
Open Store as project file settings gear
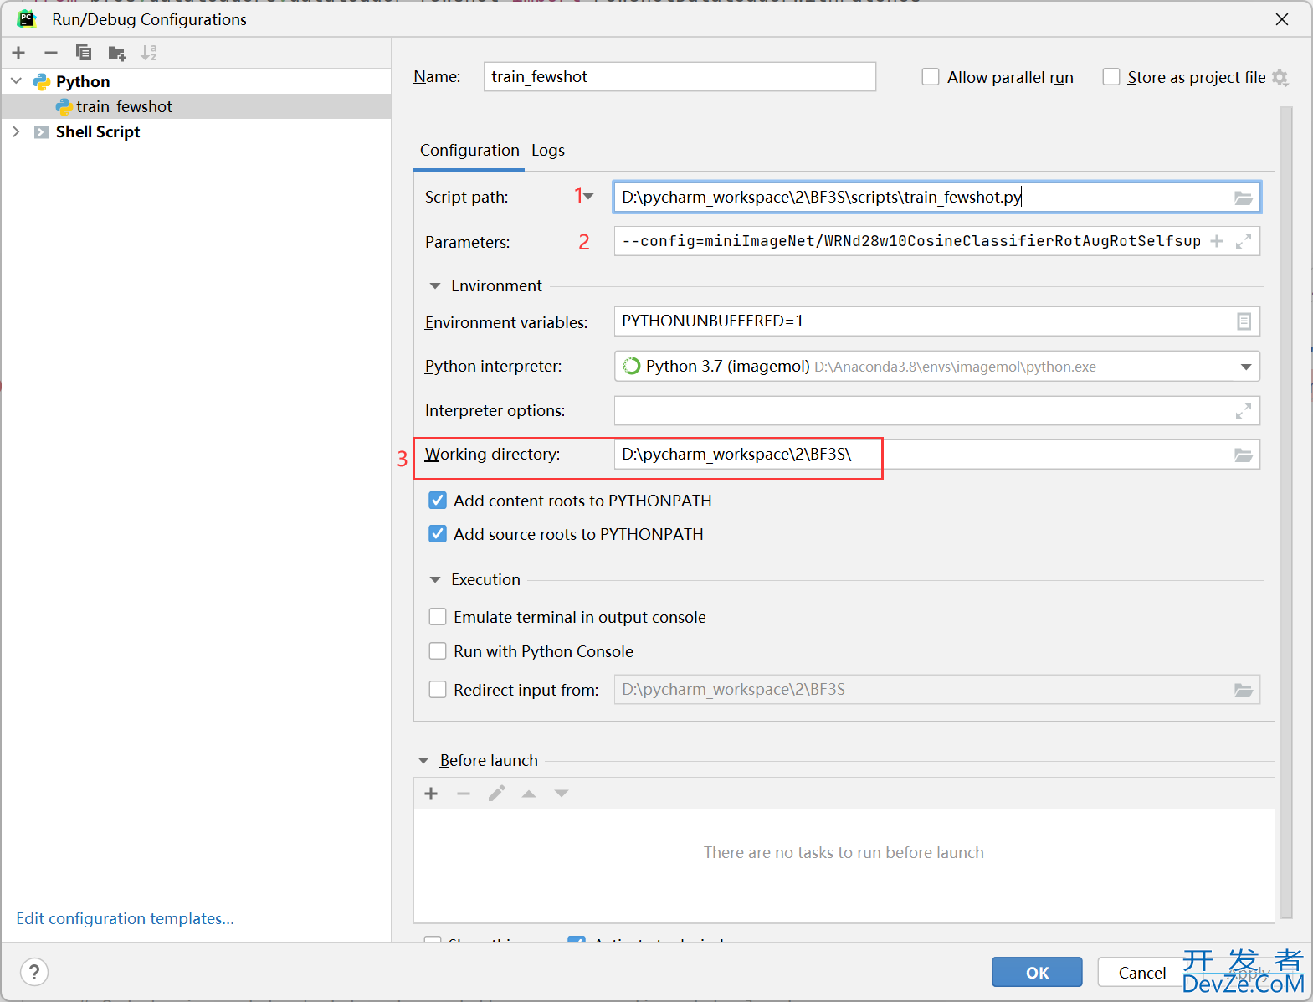pos(1280,77)
